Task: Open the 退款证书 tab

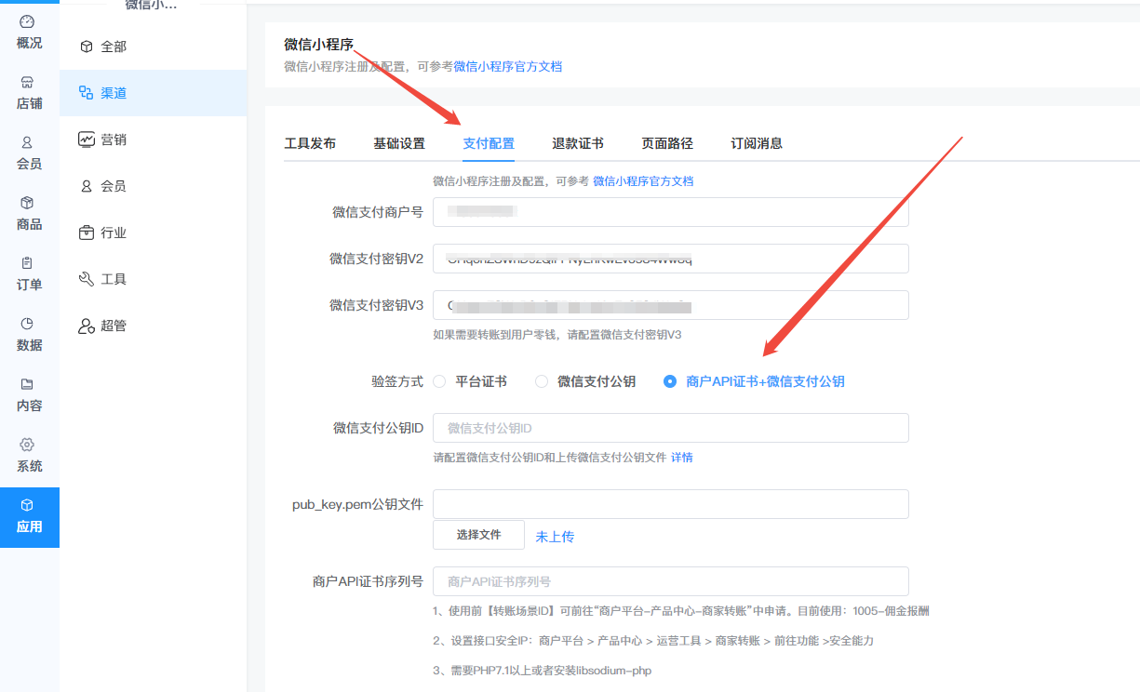Action: point(578,143)
